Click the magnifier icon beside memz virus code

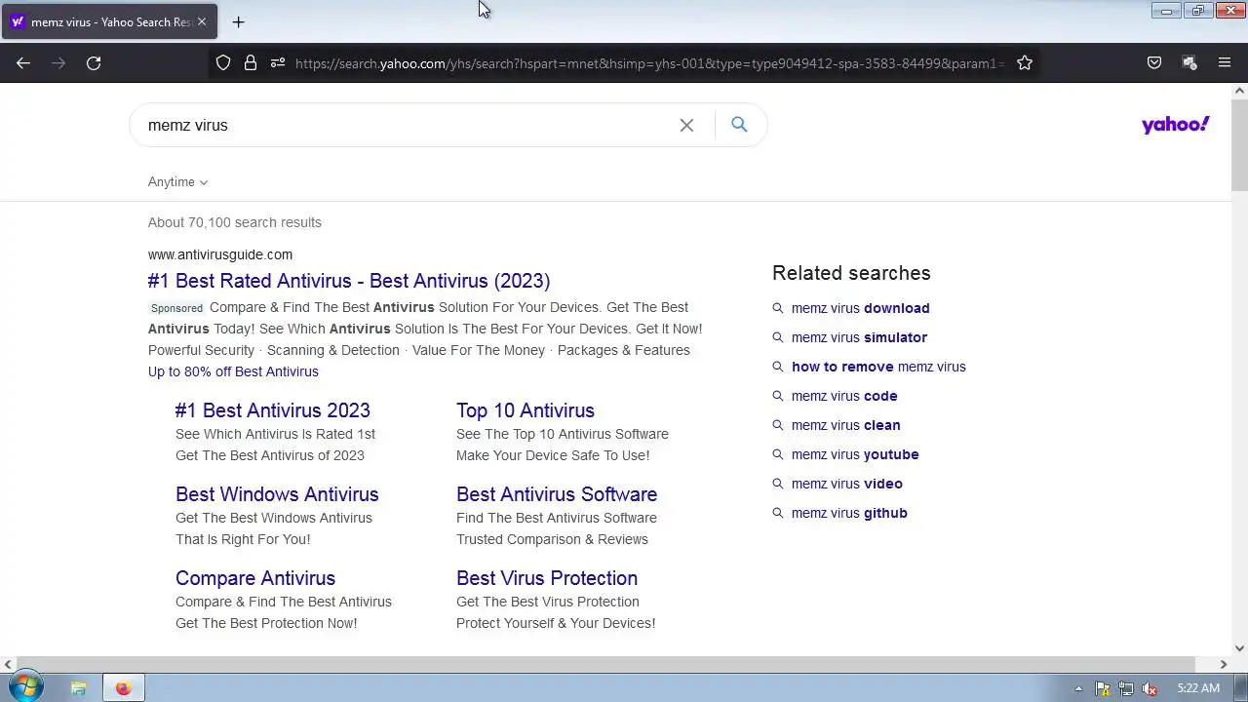click(x=778, y=396)
